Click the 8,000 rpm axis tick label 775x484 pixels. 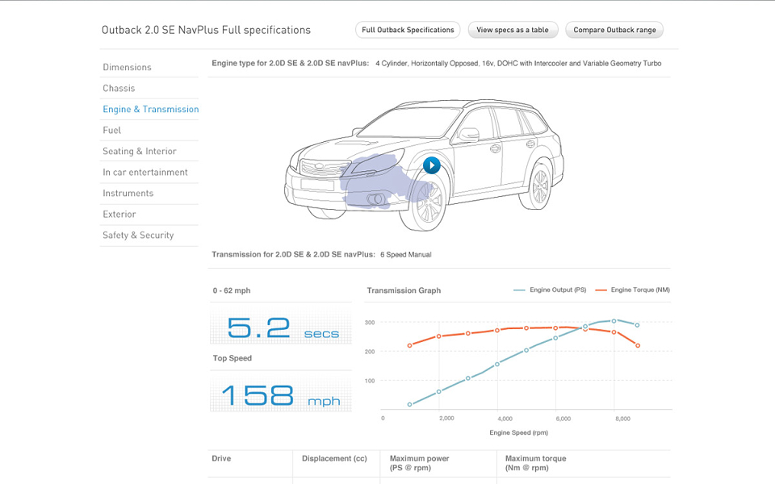[622, 419]
